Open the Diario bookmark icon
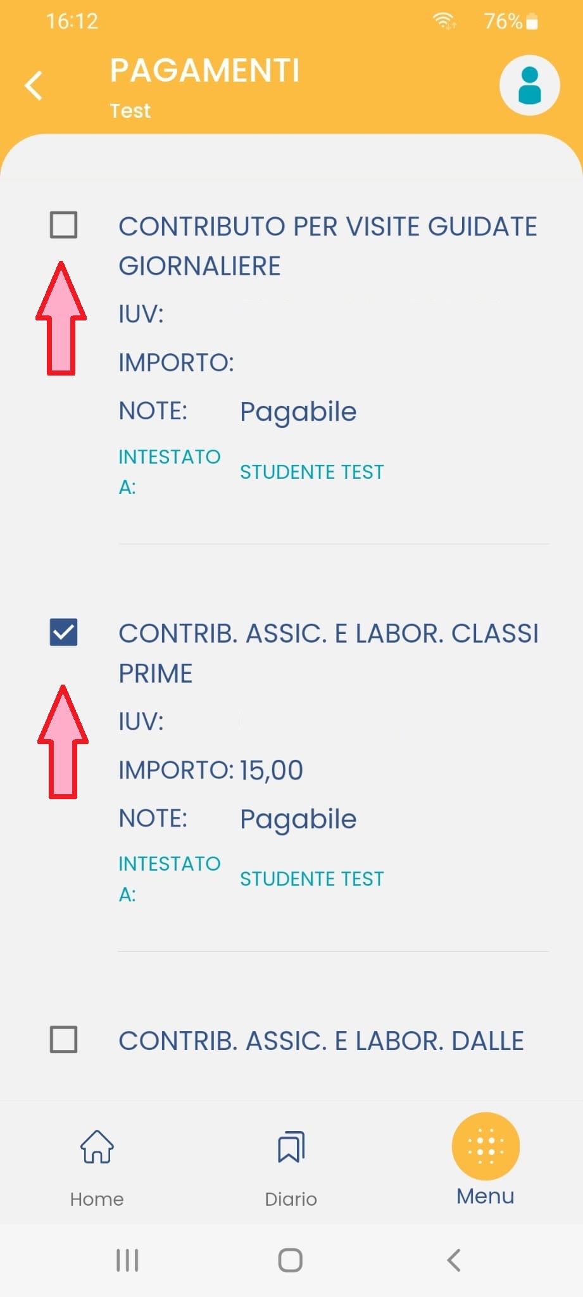This screenshot has height=1297, width=583. click(291, 1147)
